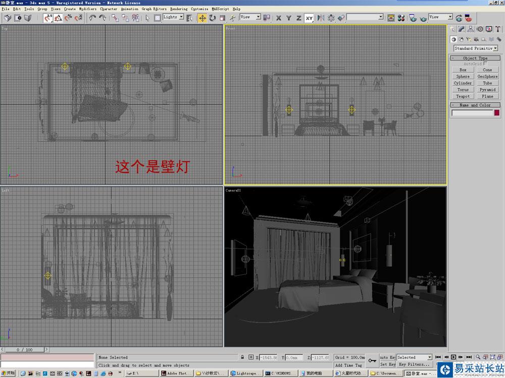505x378 pixels.
Task: Click the Play Animation button
Action: pyautogui.click(x=453, y=357)
